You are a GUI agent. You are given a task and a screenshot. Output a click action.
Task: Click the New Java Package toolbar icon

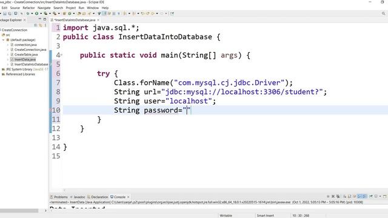(64, 13)
